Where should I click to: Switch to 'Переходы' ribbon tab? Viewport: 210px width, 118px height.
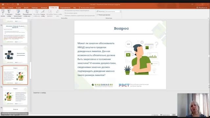(x=35, y=8)
